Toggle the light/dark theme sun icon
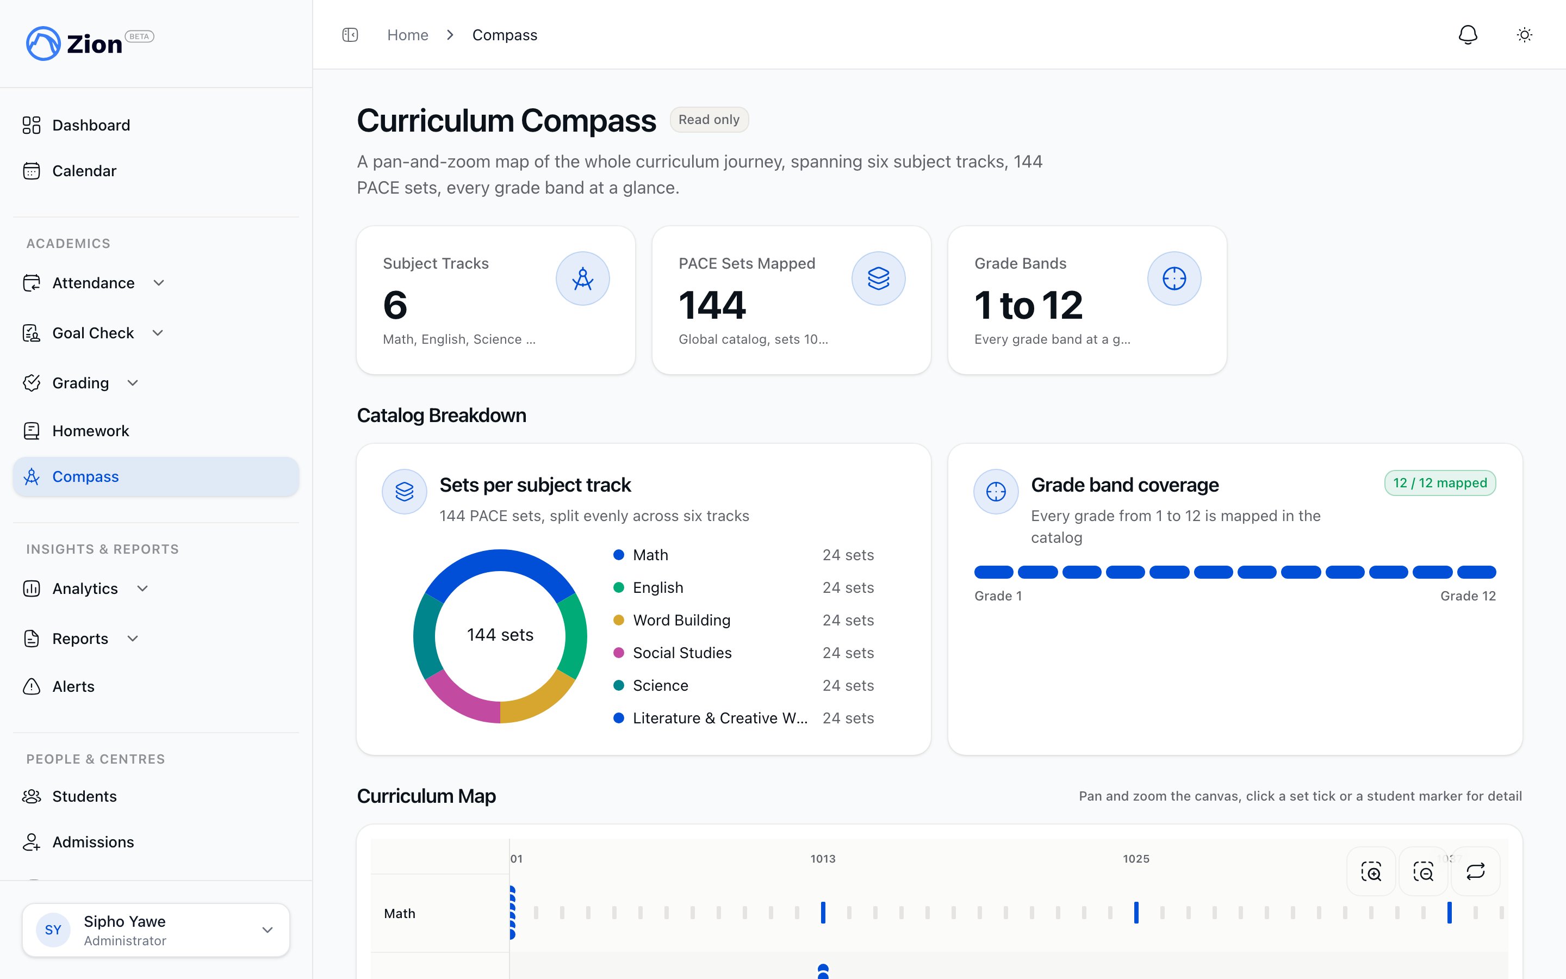1566x979 pixels. [x=1525, y=35]
